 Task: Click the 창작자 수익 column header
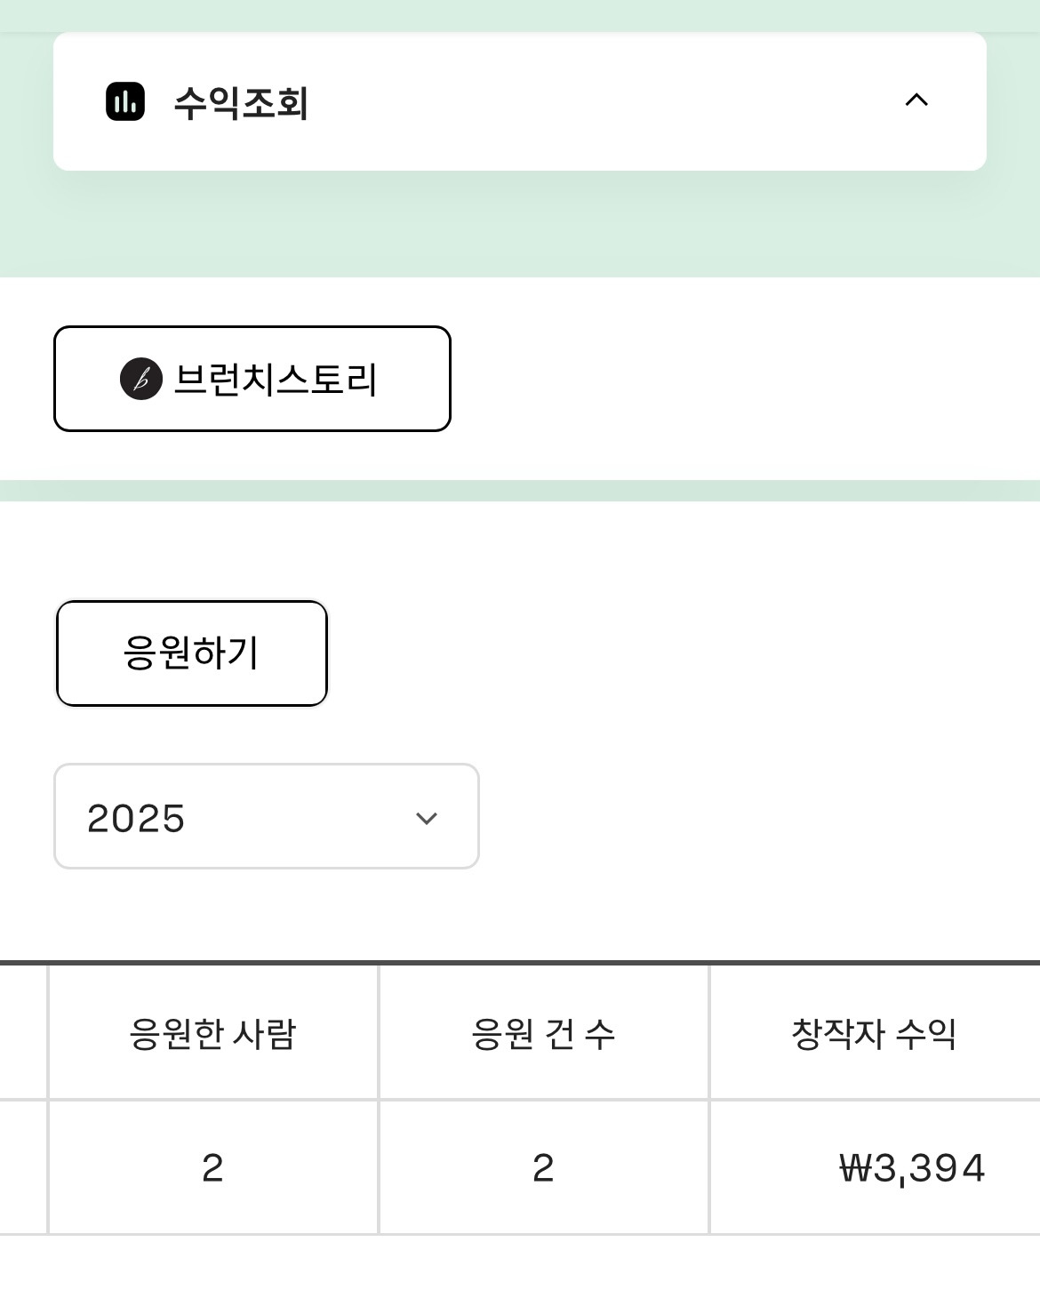pos(874,1033)
